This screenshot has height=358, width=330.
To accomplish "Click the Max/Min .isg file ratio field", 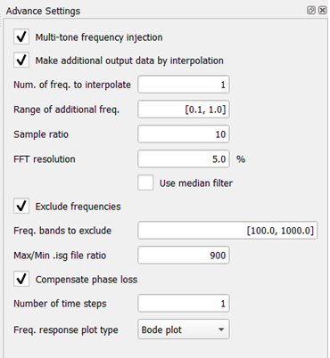I will 184,255.
